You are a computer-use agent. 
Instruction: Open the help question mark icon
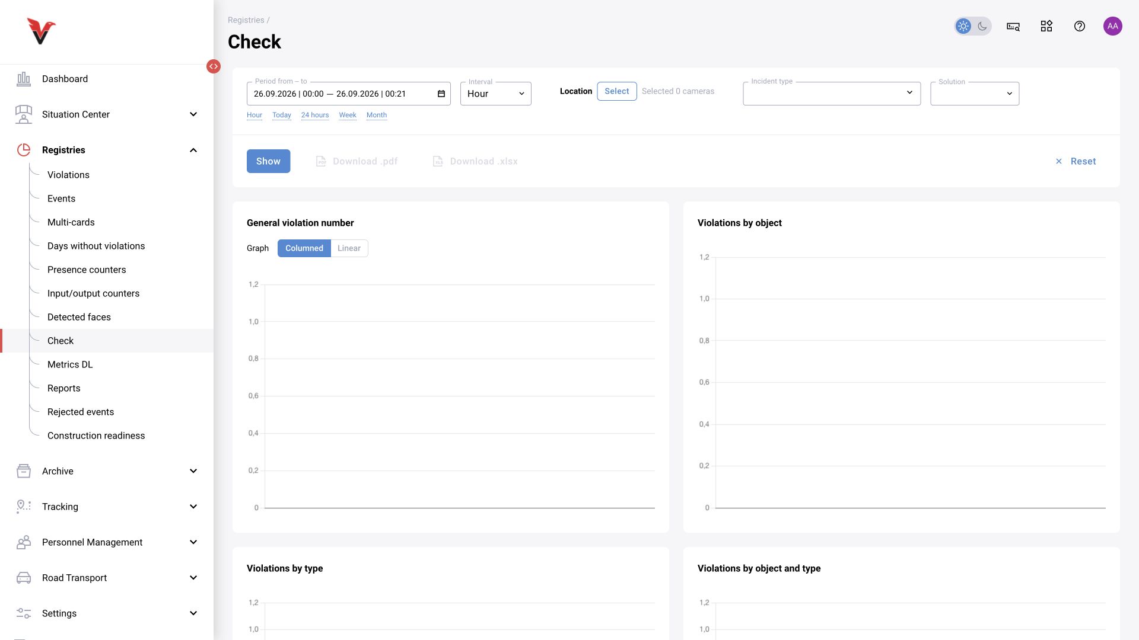pyautogui.click(x=1080, y=26)
